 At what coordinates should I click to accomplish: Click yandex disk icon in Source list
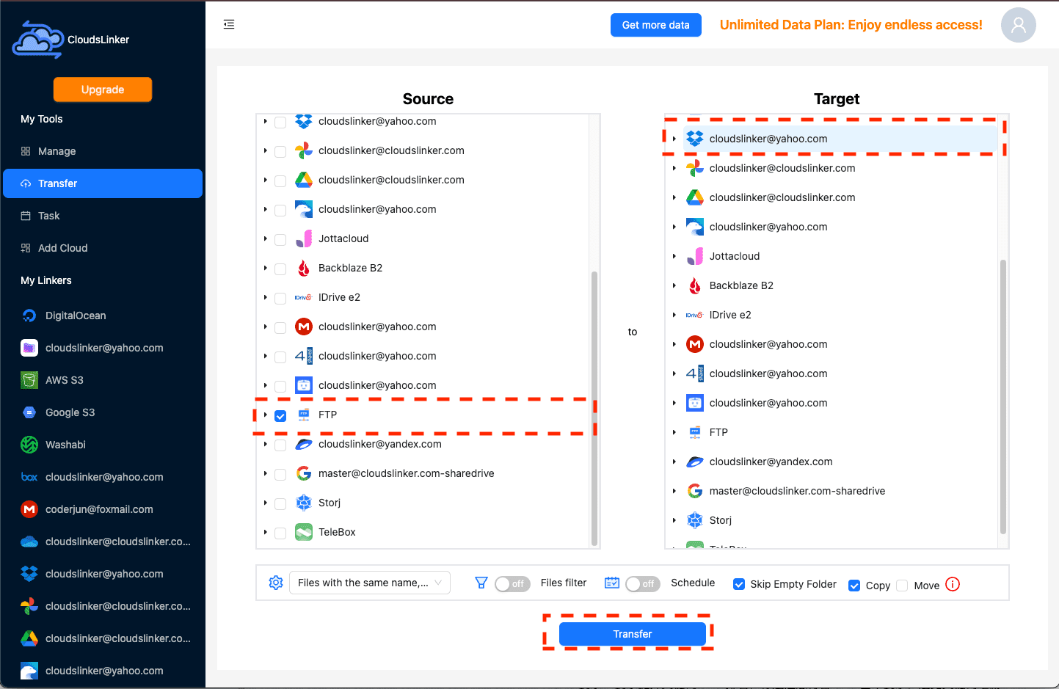(x=304, y=444)
